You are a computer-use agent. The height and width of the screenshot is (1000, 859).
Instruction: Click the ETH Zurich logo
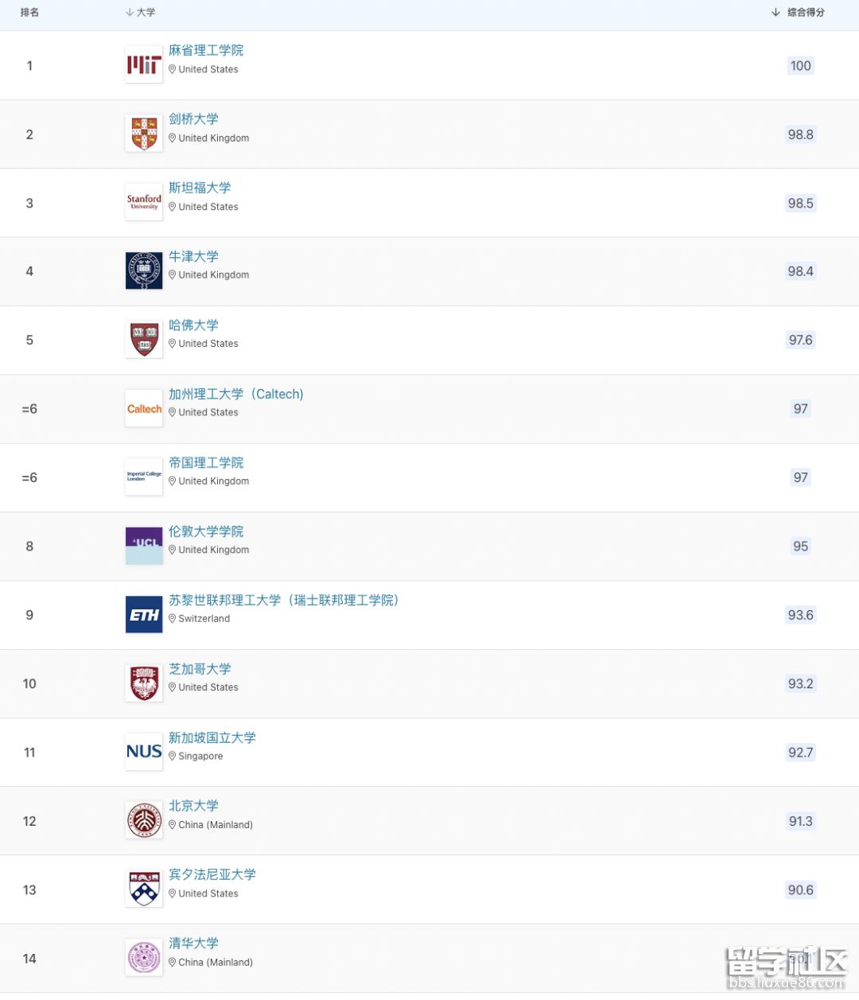point(144,615)
